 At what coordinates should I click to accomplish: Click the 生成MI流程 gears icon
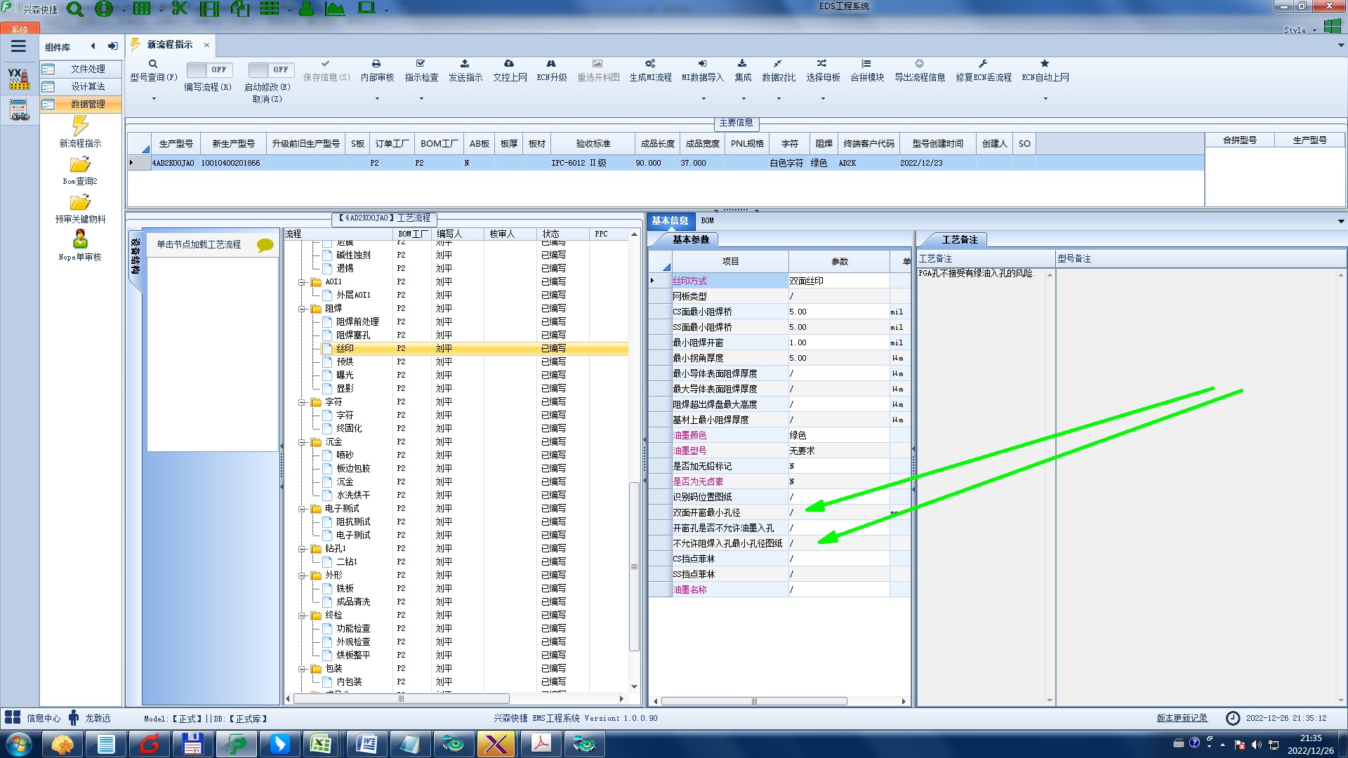pos(650,64)
